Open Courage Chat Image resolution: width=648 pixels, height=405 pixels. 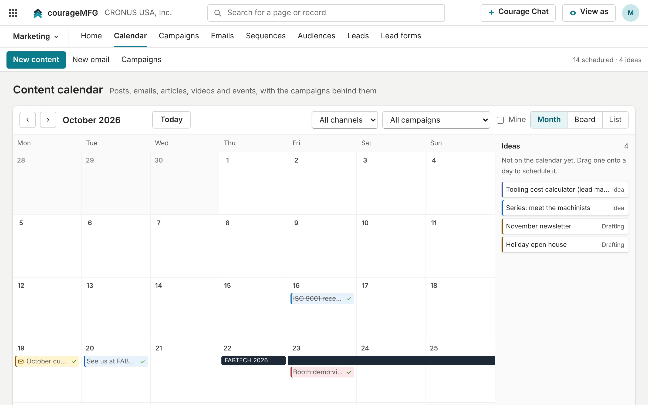(x=518, y=13)
